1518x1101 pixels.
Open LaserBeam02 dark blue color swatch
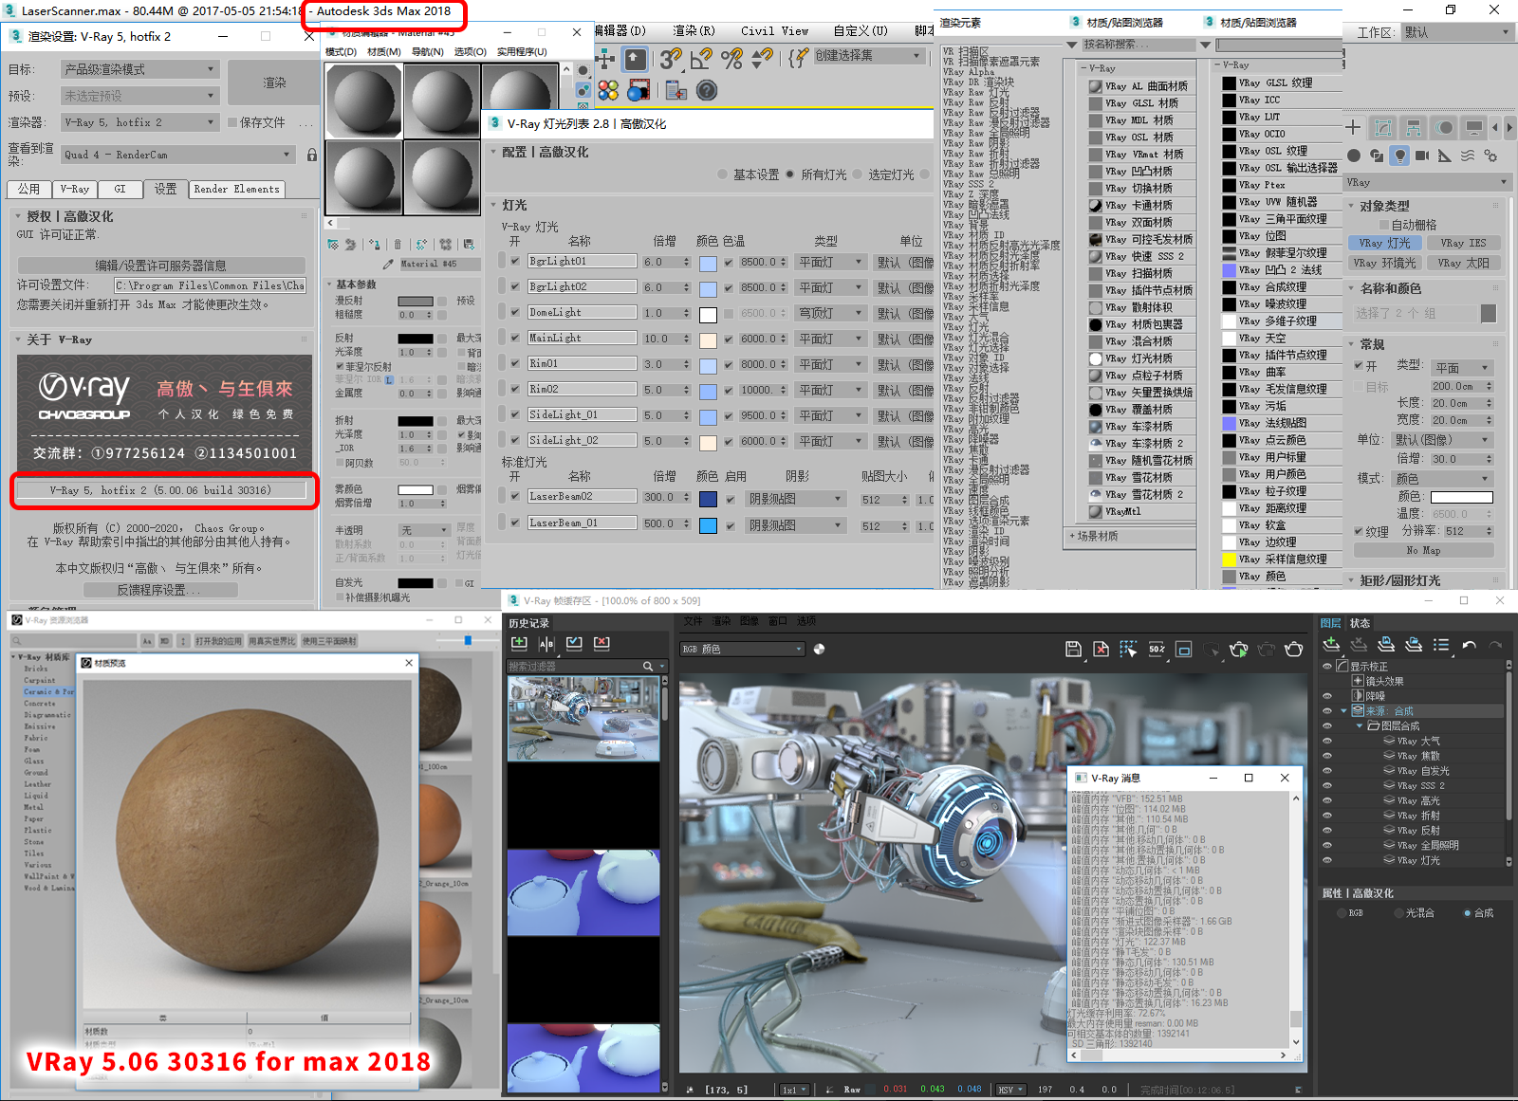click(708, 499)
